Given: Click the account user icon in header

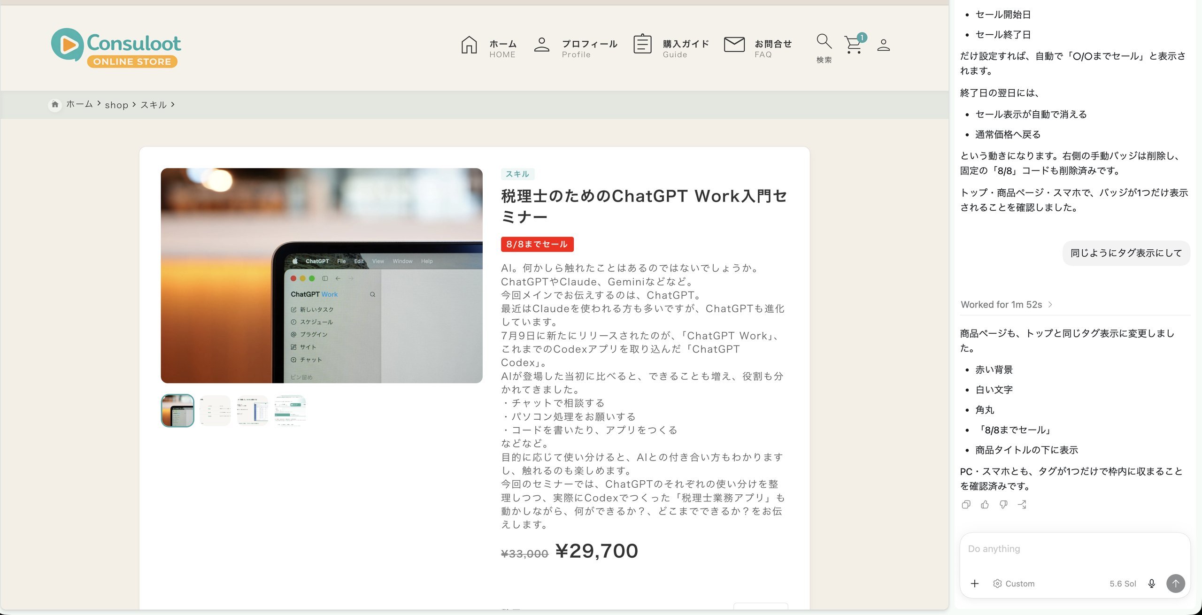Looking at the screenshot, I should click(x=884, y=45).
